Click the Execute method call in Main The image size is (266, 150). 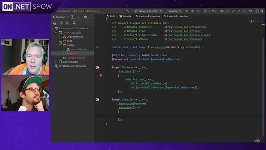[160, 47]
